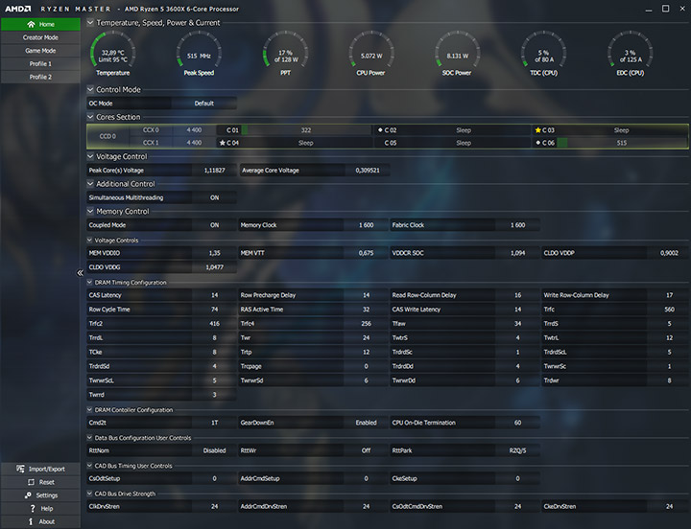The width and height of the screenshot is (691, 529).
Task: Collapse the Temperature, Speed, Power & Current section
Action: (90, 22)
